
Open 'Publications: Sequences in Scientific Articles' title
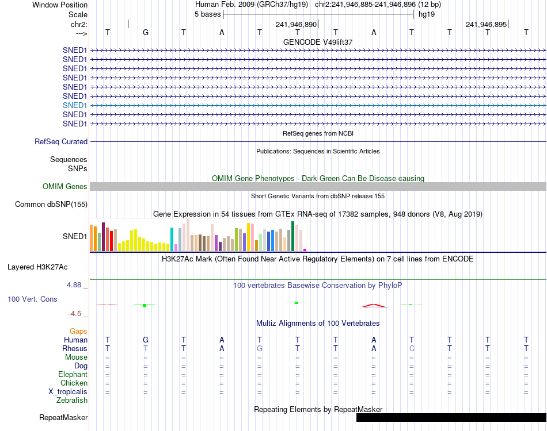[x=318, y=151]
